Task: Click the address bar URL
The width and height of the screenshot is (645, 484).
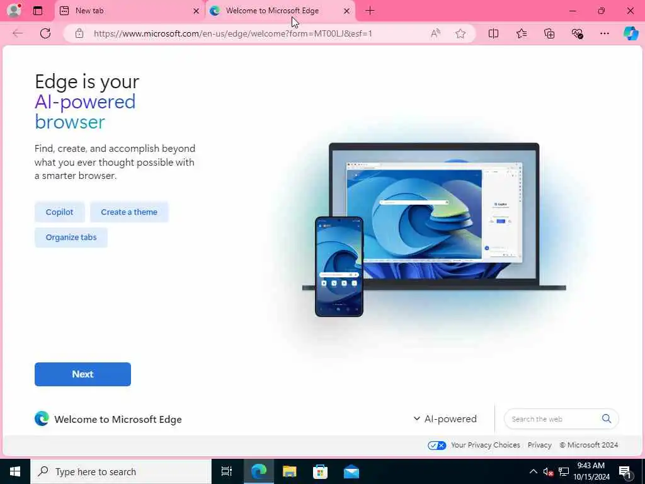Action: click(233, 33)
